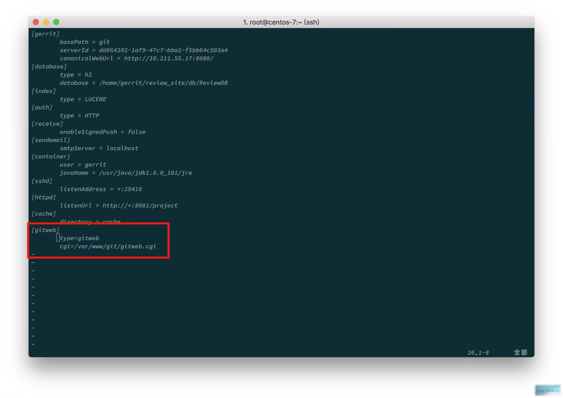Image resolution: width=563 pixels, height=398 pixels.
Task: Click the [httpd] section header
Action: click(44, 197)
